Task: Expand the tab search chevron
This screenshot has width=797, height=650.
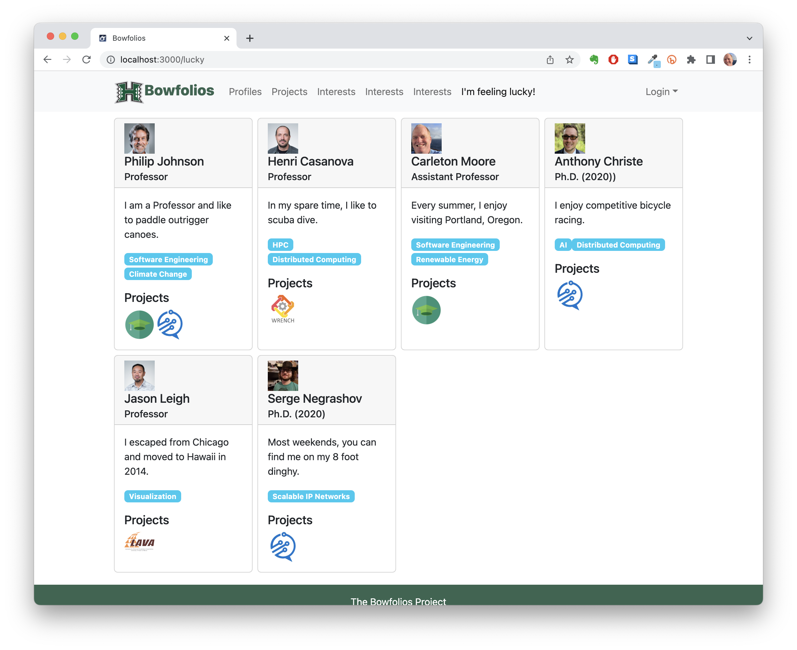Action: [x=749, y=38]
